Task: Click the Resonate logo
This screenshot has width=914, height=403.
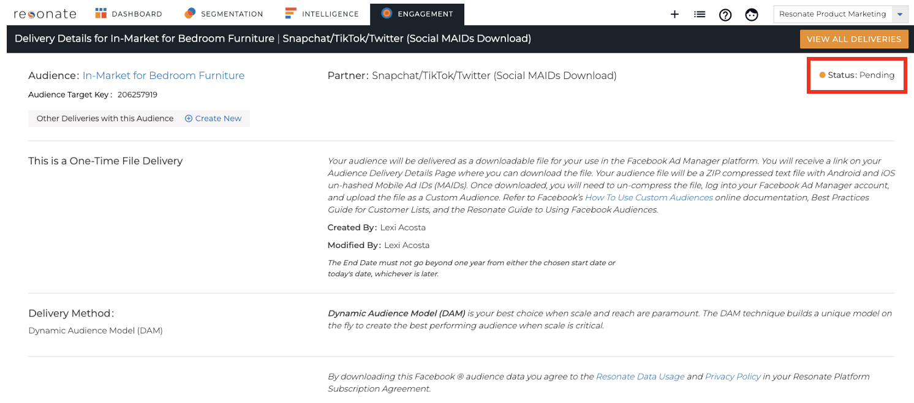Action: pyautogui.click(x=45, y=13)
